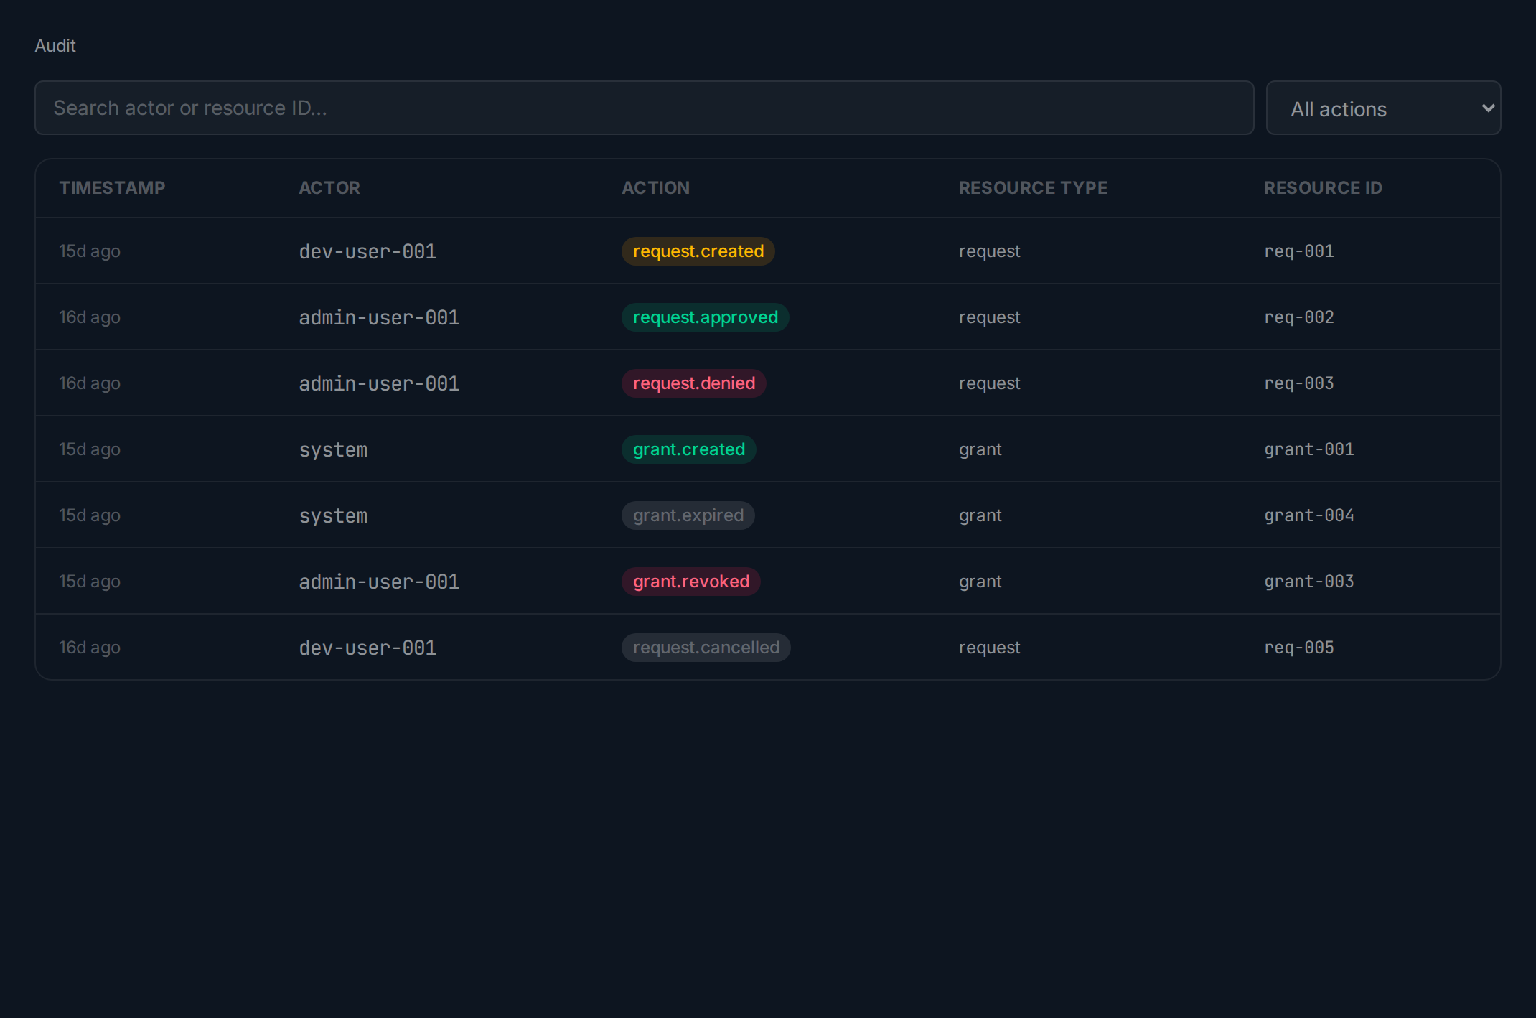Click the 15d ago timestamp in req-001 row
Image resolution: width=1536 pixels, height=1018 pixels.
point(90,251)
